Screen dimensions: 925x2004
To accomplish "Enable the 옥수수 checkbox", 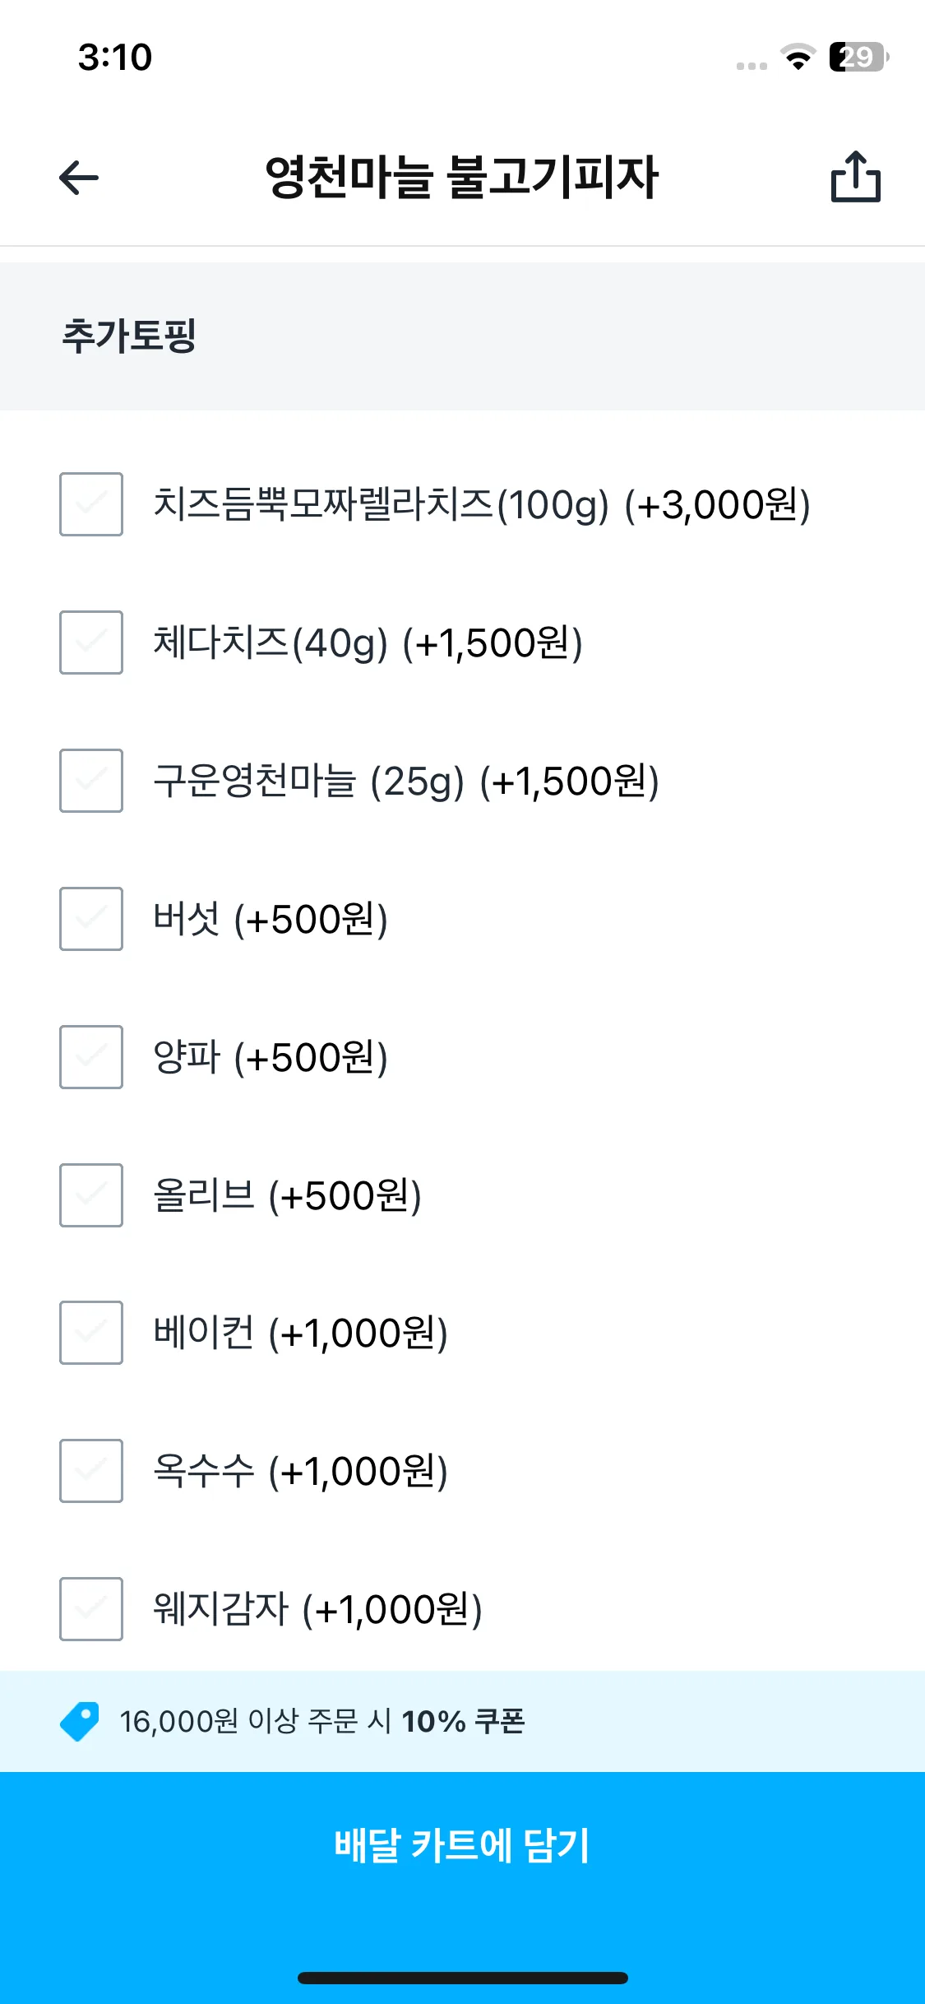I will tap(91, 1471).
